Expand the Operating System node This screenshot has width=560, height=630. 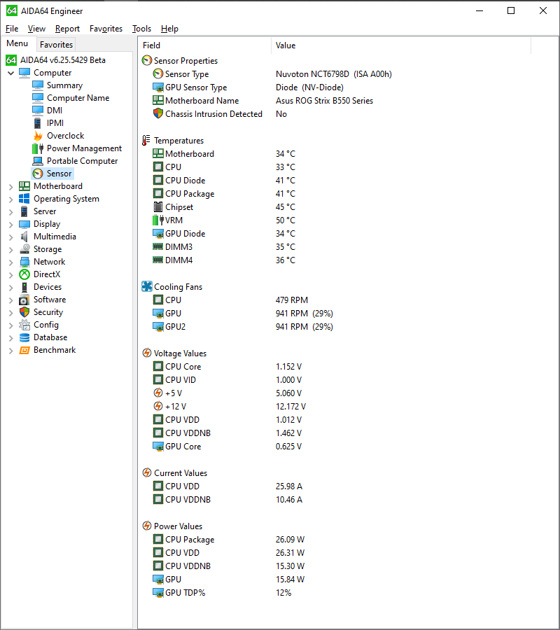click(x=10, y=199)
